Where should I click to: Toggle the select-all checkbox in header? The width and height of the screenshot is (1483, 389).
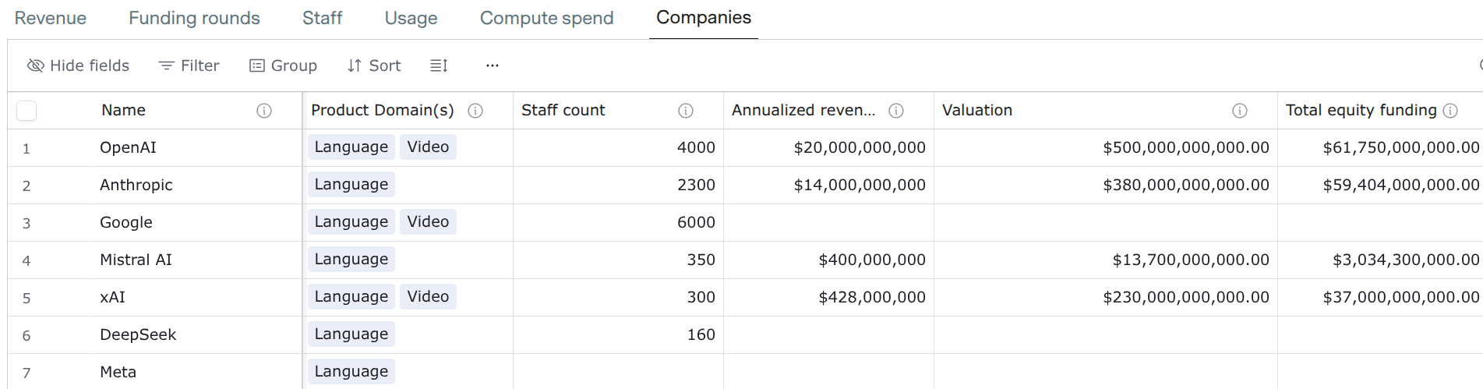point(26,111)
